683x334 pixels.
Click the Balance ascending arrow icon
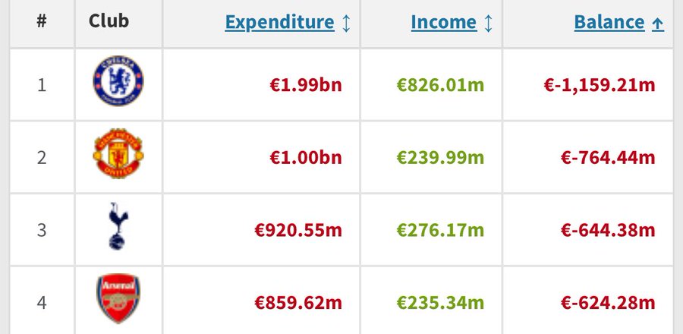(x=658, y=24)
